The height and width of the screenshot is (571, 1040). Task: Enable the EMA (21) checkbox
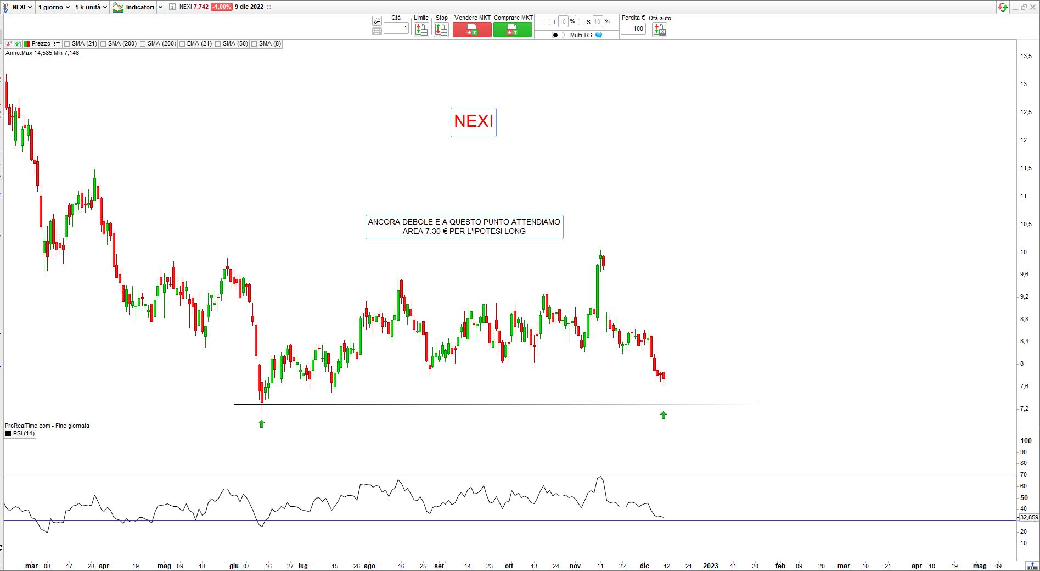[182, 44]
